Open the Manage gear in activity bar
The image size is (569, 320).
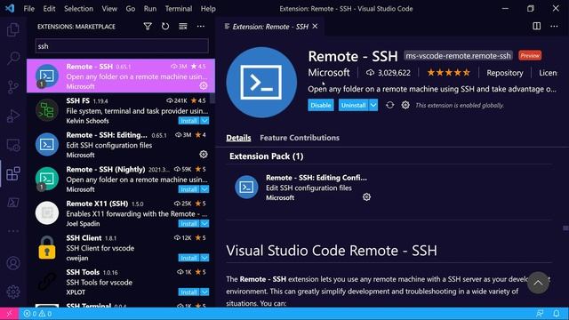tap(13, 292)
